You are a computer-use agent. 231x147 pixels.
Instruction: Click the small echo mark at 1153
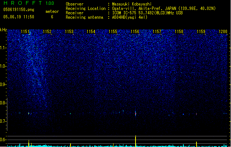[x=71, y=114]
